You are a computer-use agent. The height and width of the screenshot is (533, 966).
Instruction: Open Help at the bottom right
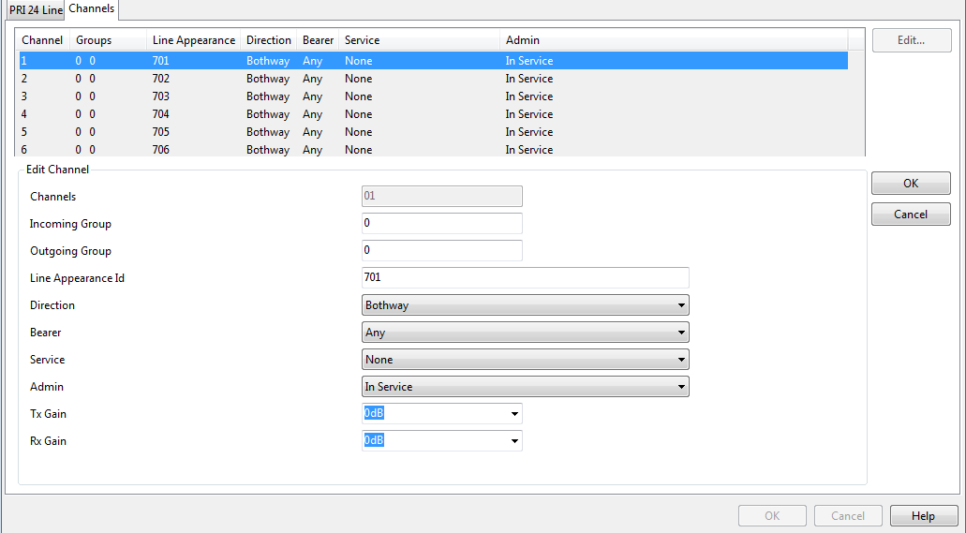coord(923,516)
